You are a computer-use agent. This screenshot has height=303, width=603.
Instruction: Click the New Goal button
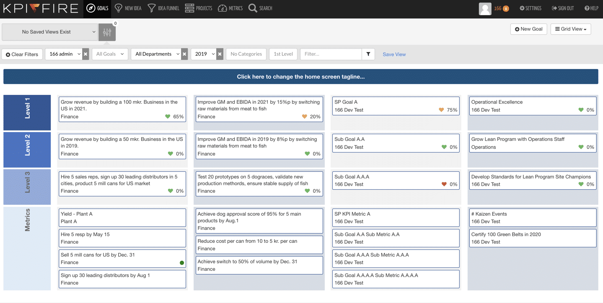click(528, 29)
